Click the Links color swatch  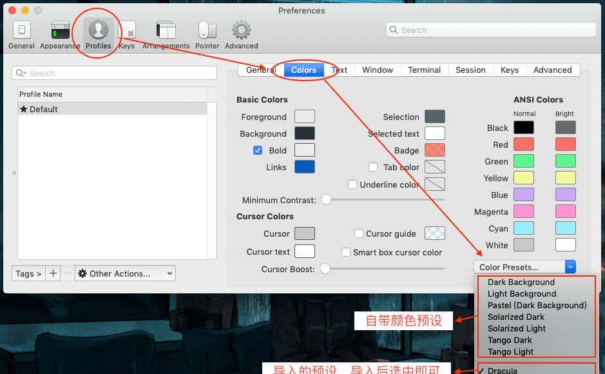pyautogui.click(x=304, y=167)
